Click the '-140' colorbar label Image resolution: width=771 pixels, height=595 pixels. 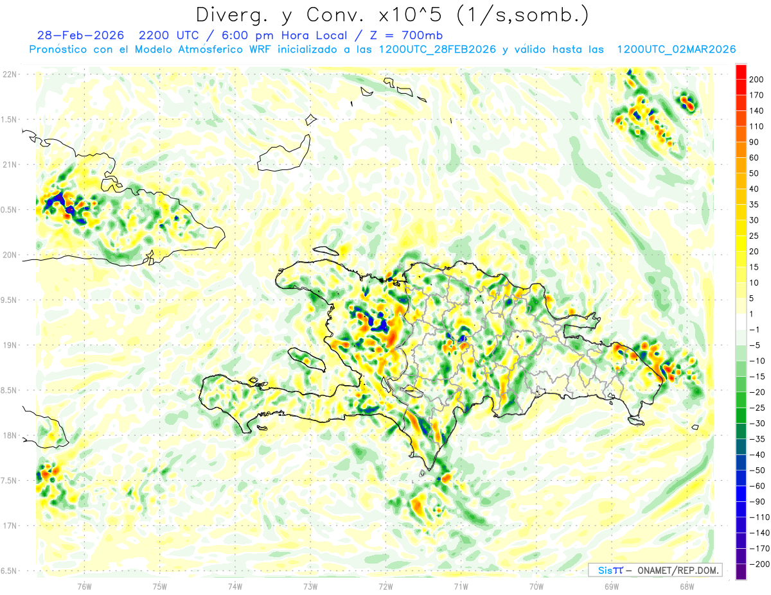click(759, 533)
